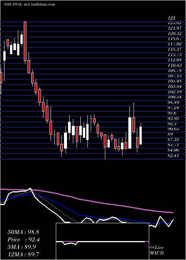Click the 12MA : 89.7 indicator text
186x260 pixels.
23,254
